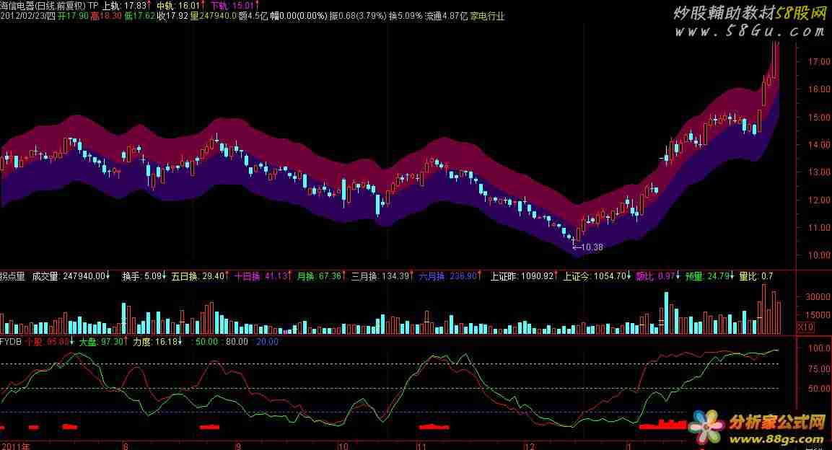Click the 15.00 price axis label
The height and width of the screenshot is (450, 832).
[x=818, y=117]
